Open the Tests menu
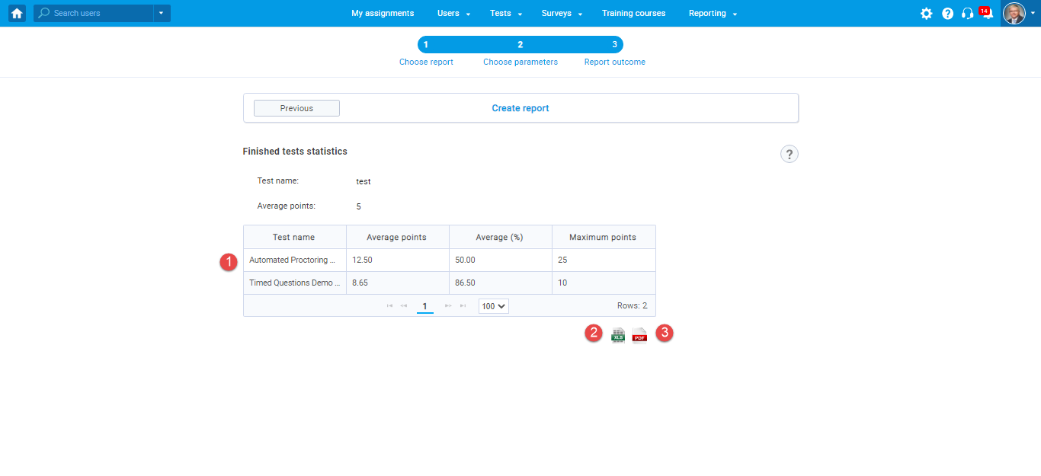The width and height of the screenshot is (1041, 476). point(505,13)
